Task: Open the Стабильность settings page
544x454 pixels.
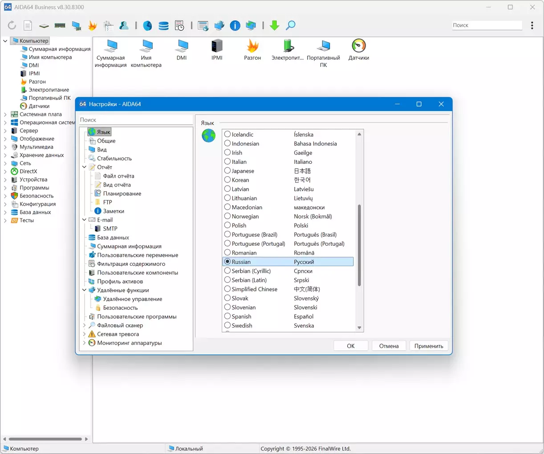Action: (114, 158)
